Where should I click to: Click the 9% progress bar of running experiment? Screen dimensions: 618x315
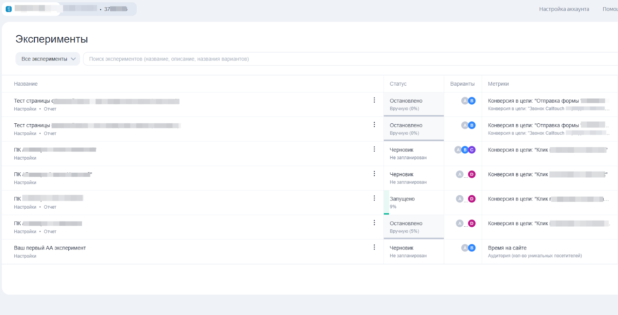[x=386, y=214]
